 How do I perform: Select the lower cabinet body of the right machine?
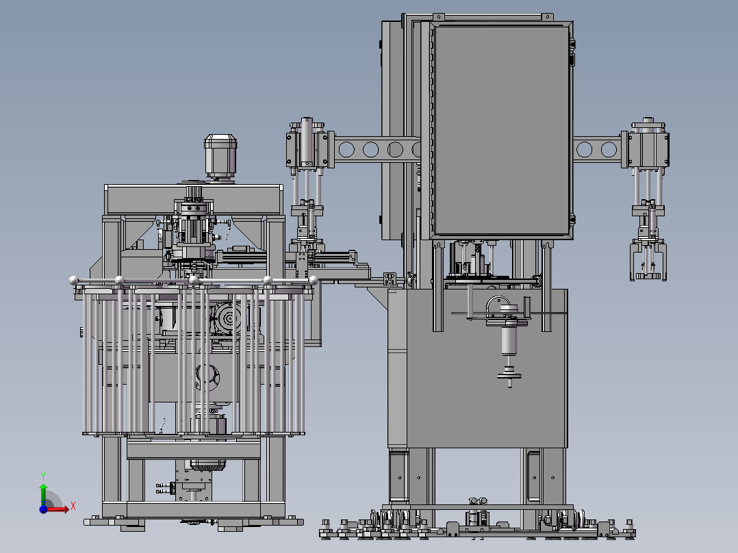[x=478, y=368]
